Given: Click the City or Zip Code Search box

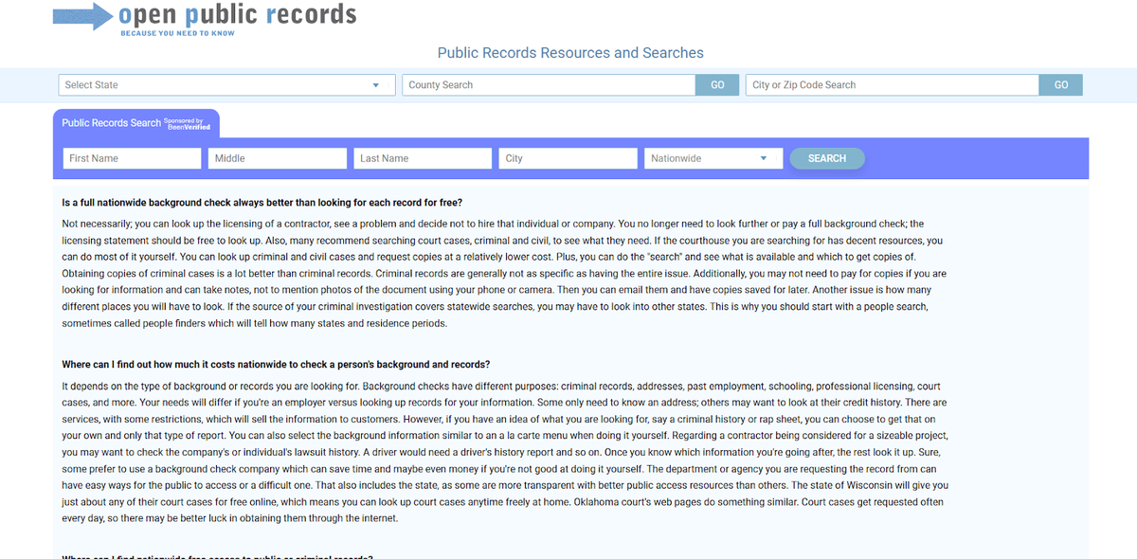Looking at the screenshot, I should [891, 84].
